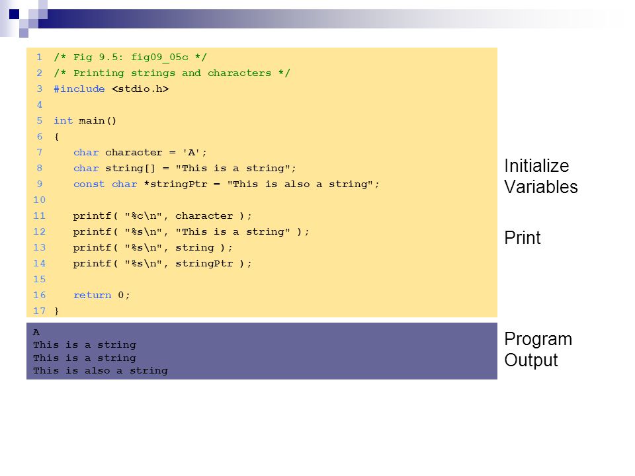This screenshot has height=476, width=635.
Task: Click printf on line 14
Action: coord(92,264)
